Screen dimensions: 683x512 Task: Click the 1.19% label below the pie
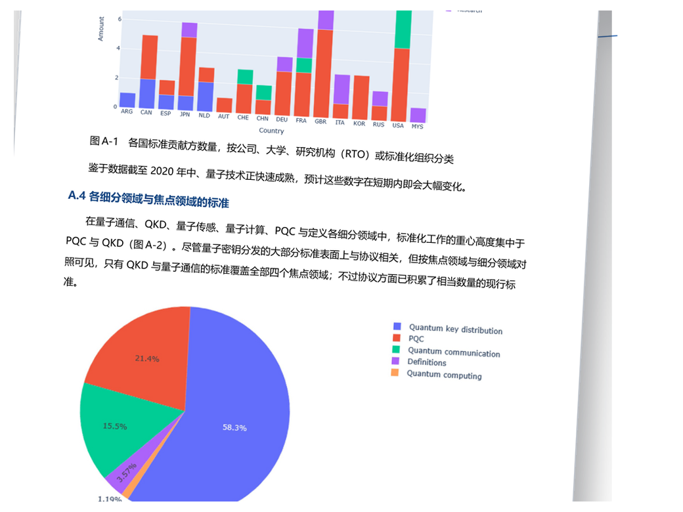click(110, 499)
